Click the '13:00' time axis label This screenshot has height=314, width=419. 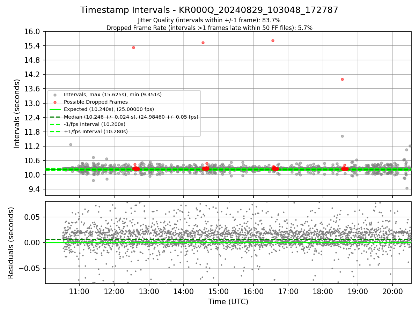pyautogui.click(x=149, y=291)
